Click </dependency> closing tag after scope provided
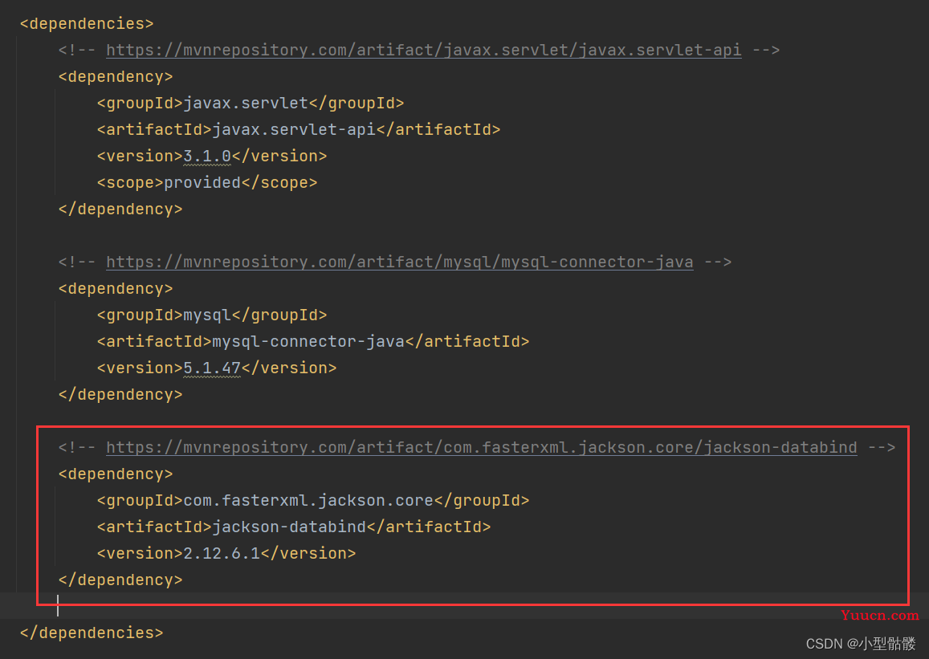This screenshot has width=929, height=659. point(120,209)
